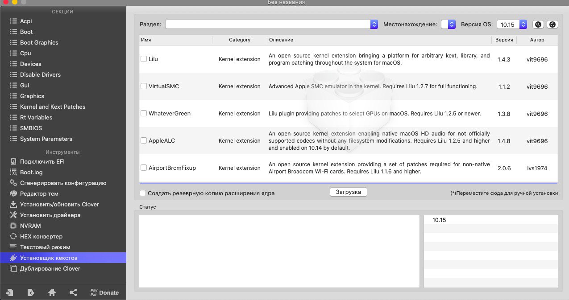Click WhateverGreen author vit9696 cell
Image resolution: width=569 pixels, height=300 pixels.
[537, 114]
